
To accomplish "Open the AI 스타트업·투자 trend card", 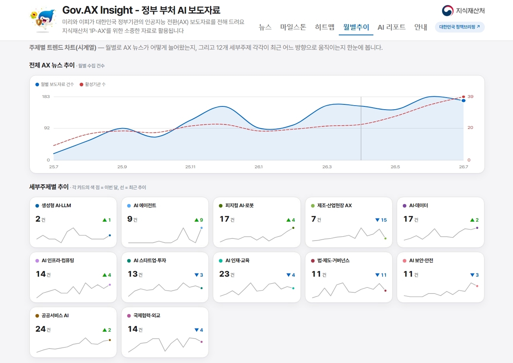I will [x=165, y=277].
